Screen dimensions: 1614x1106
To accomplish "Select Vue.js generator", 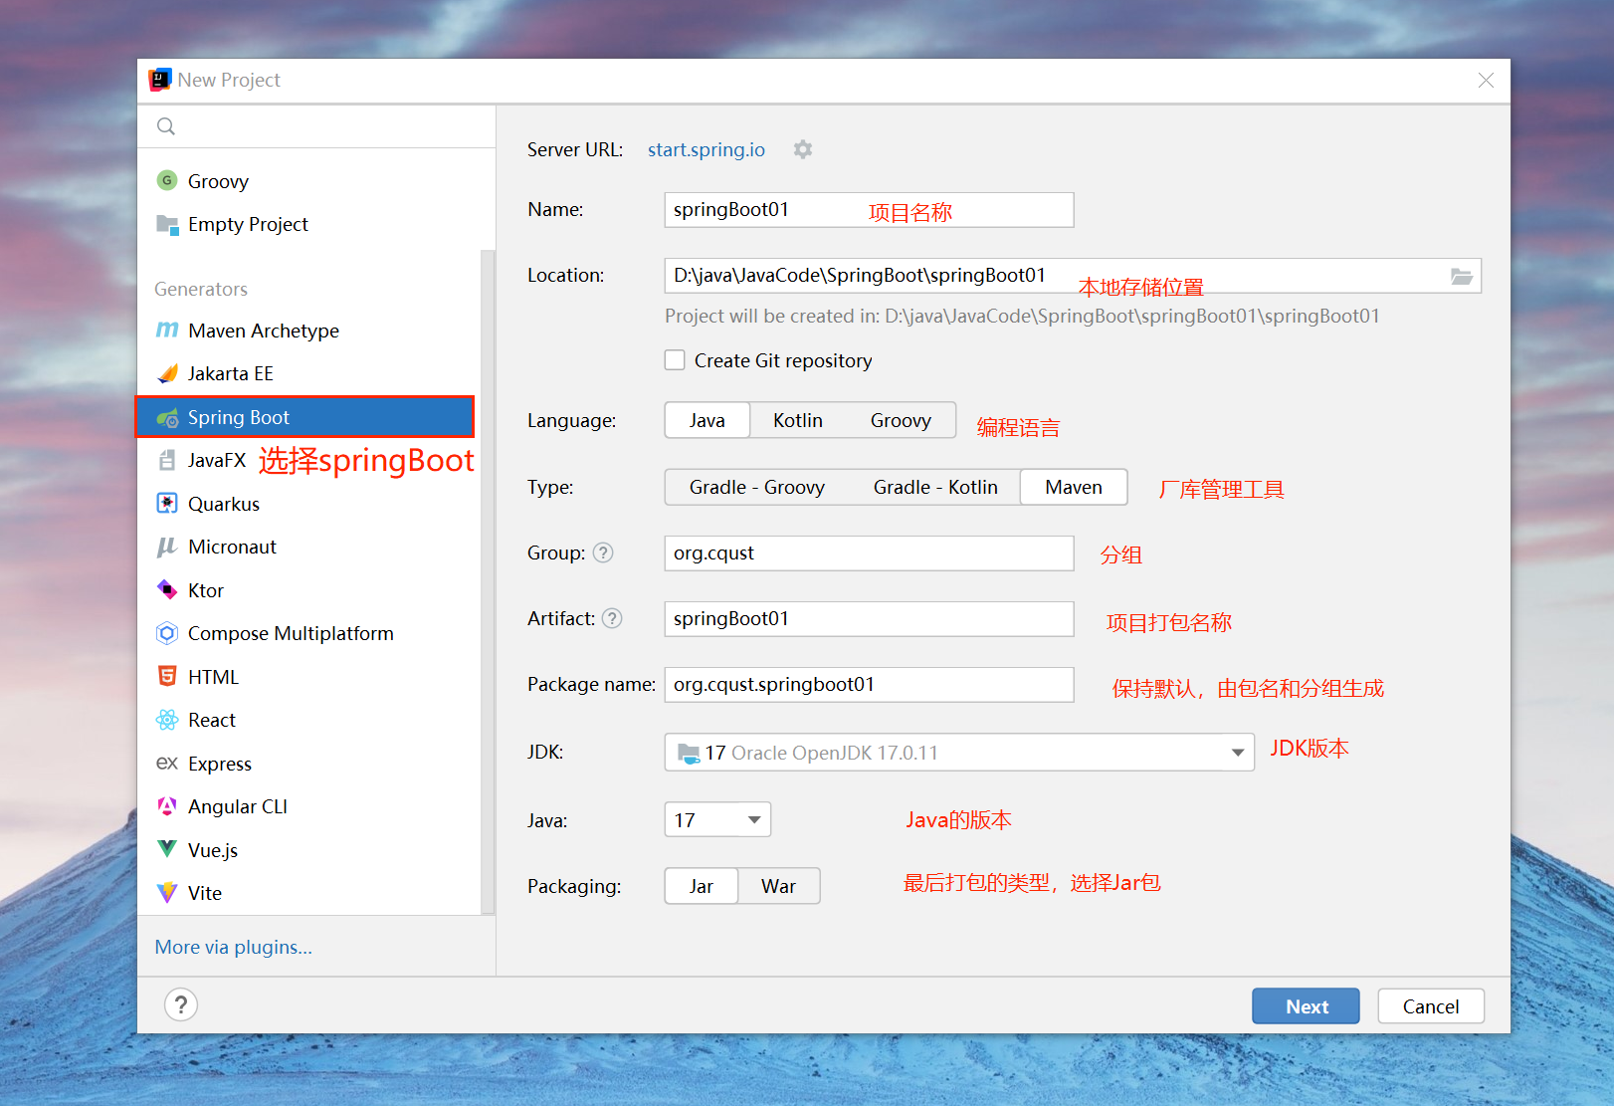I will 308,850.
